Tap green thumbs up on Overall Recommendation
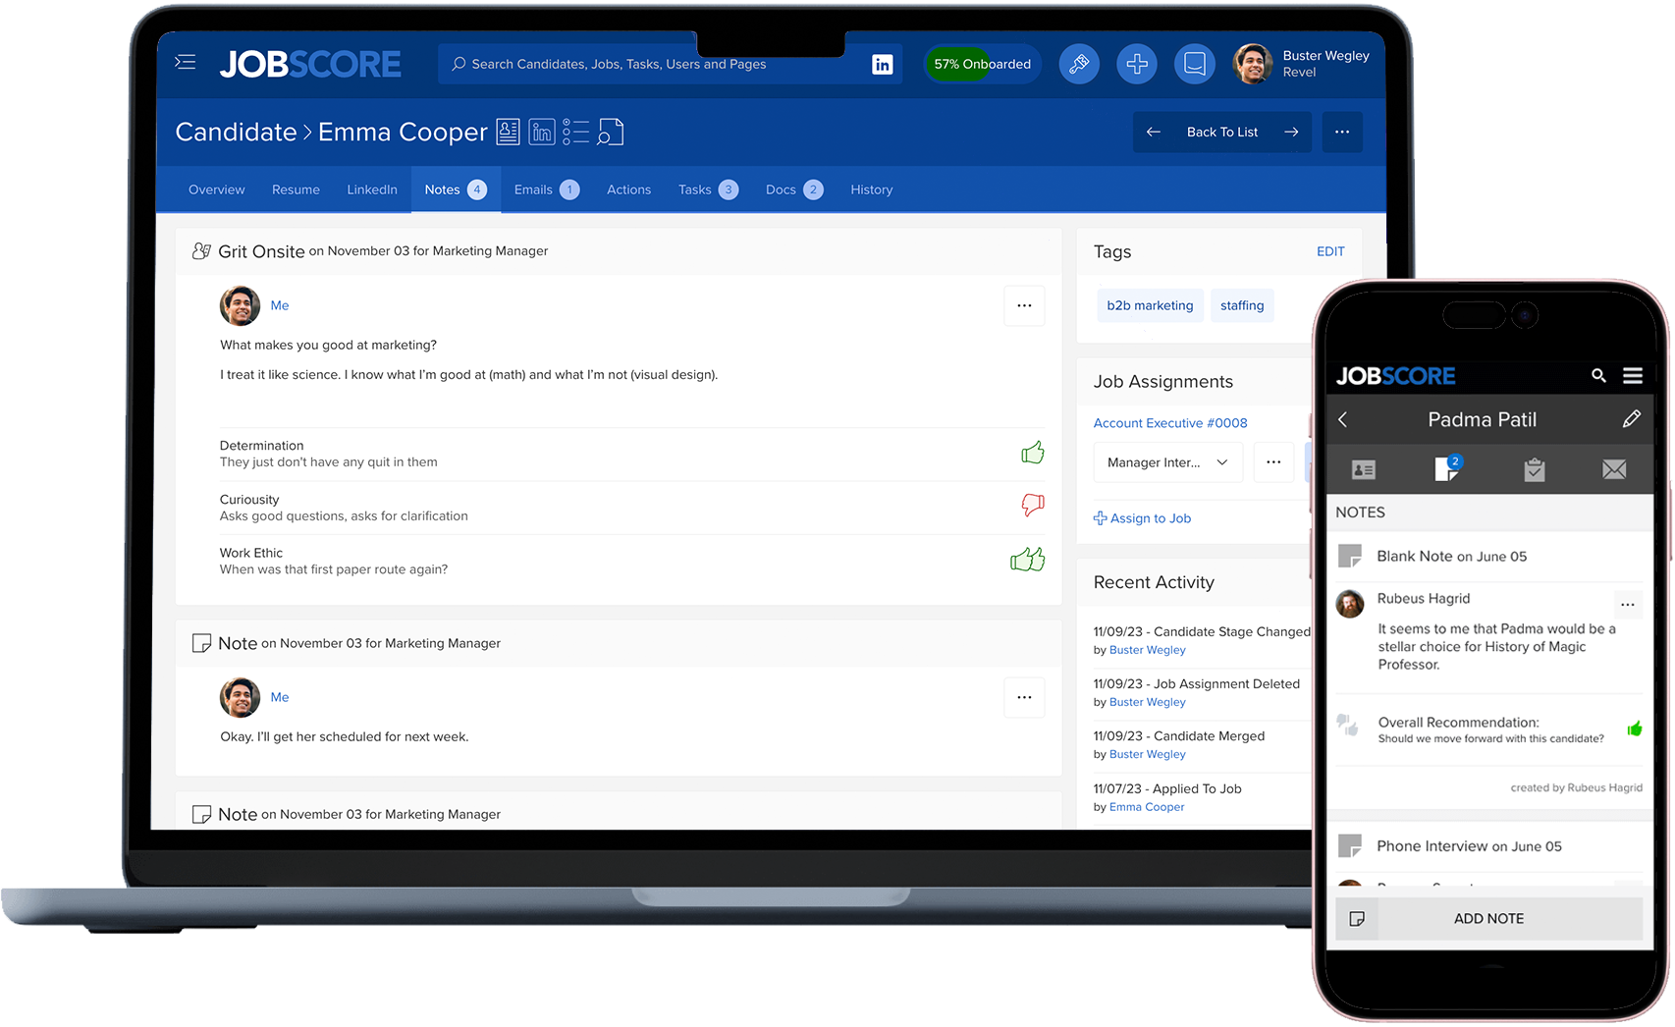This screenshot has width=1675, height=1027. [x=1635, y=729]
